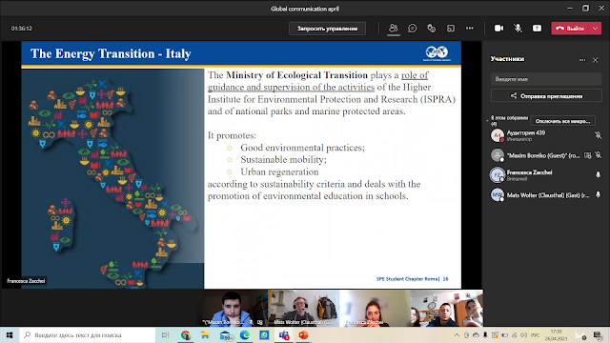Click mic icon beside Mats Wolter
610x343 pixels.
pos(598,194)
